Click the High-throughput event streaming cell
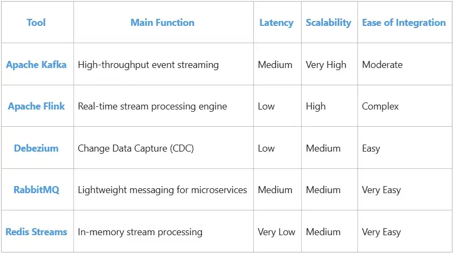Screen dimensions: 453x253 click(x=148, y=65)
